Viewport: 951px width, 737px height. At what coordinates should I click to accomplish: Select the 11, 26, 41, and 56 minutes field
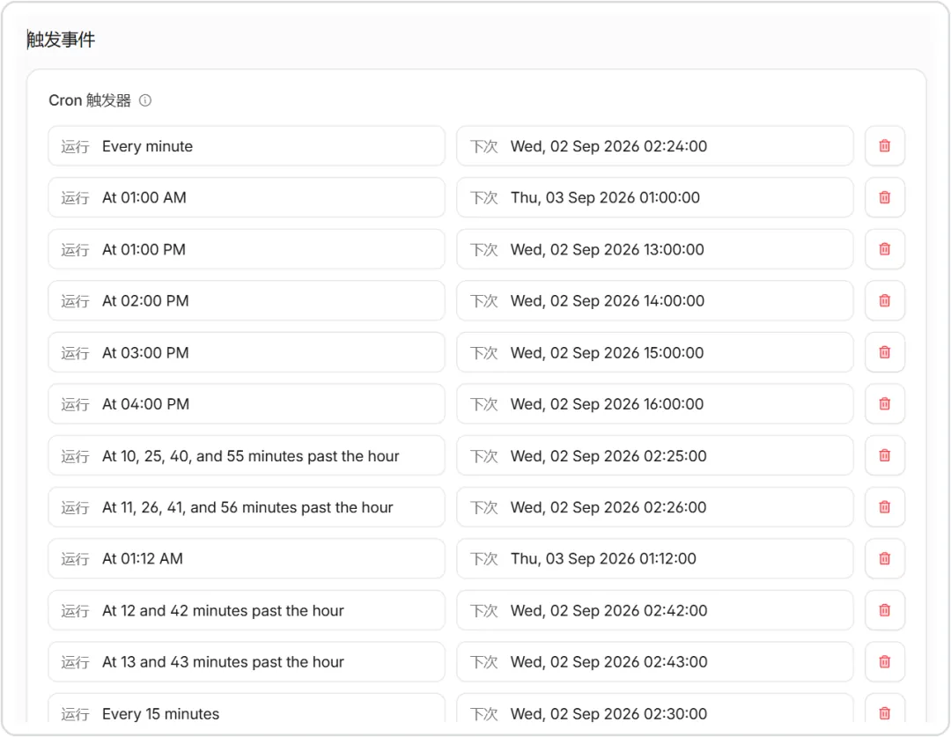pyautogui.click(x=247, y=507)
